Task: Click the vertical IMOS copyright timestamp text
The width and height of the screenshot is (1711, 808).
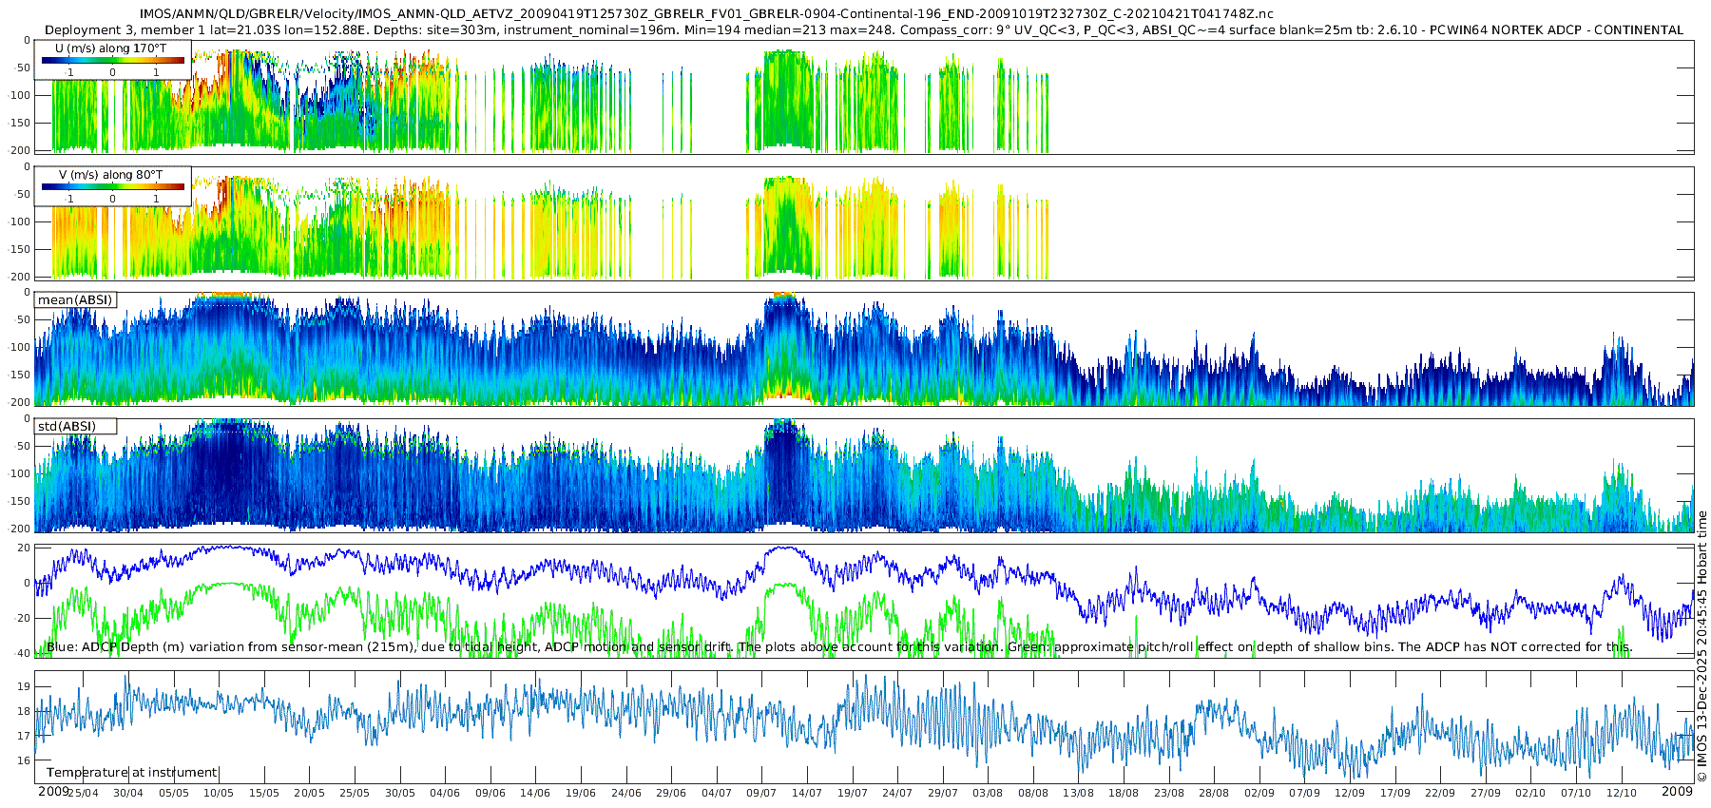Action: point(1701,646)
